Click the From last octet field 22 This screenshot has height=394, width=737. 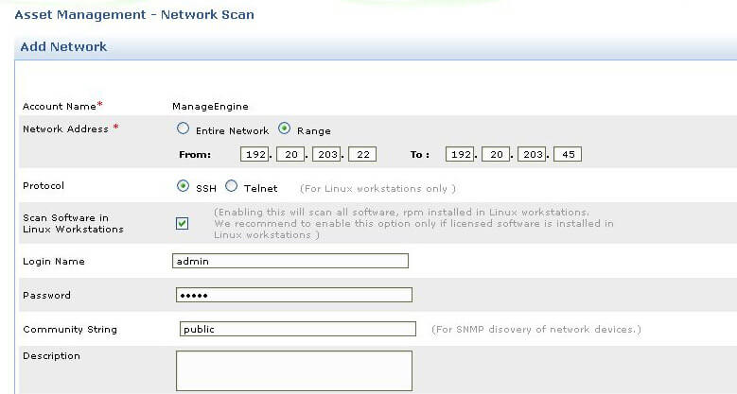pyautogui.click(x=362, y=154)
